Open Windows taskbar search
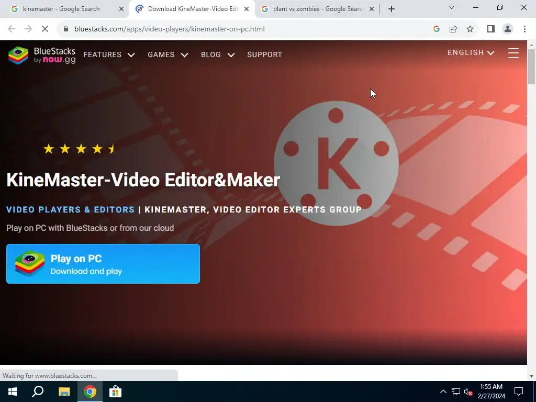 pyautogui.click(x=38, y=392)
